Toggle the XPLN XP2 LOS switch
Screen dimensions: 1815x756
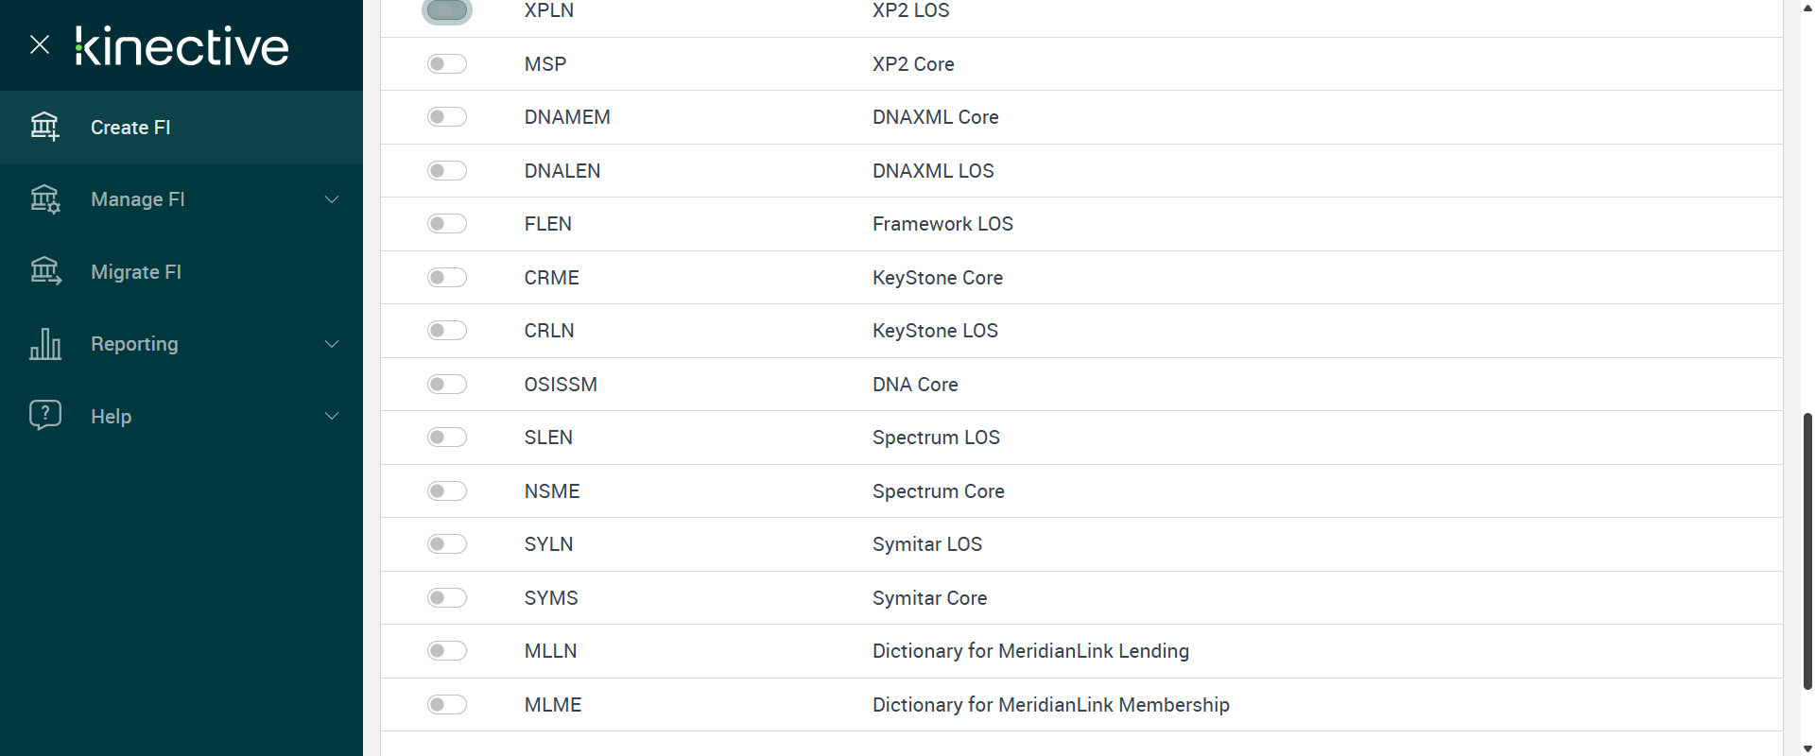click(447, 10)
